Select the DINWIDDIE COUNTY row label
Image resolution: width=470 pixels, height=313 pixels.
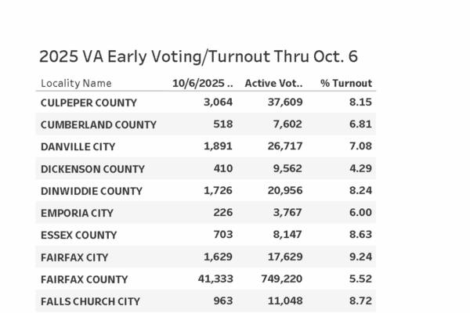click(92, 191)
